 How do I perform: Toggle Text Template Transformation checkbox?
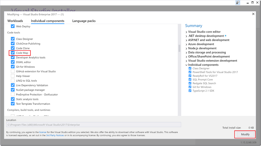pos(13,104)
